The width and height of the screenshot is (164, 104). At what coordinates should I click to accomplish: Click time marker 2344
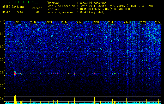point(64,22)
